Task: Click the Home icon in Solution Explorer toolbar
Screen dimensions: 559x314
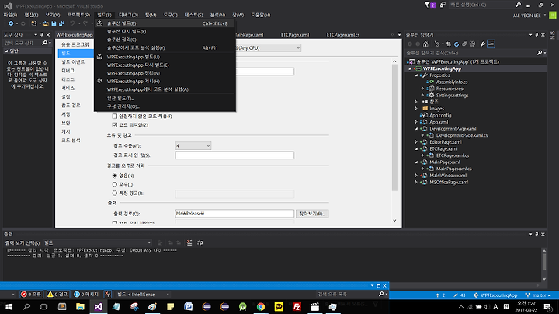Action: 425,44
